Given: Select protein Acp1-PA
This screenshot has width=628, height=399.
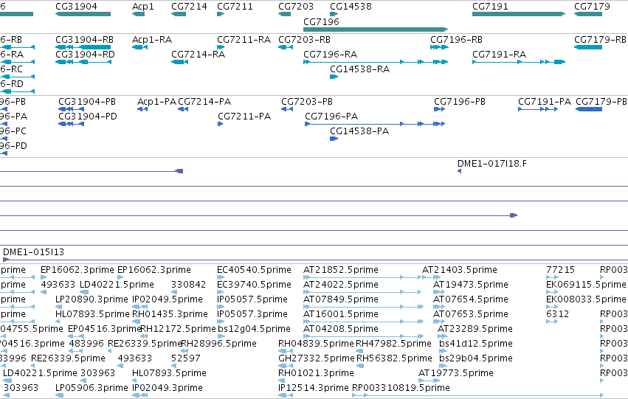Looking at the screenshot, I should coord(156,102).
